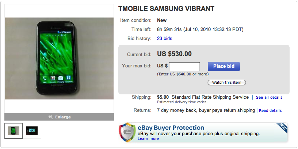The height and width of the screenshot is (149, 298).
Task: Click the Applications icon on the phone photo
Action: pyautogui.click(x=68, y=78)
